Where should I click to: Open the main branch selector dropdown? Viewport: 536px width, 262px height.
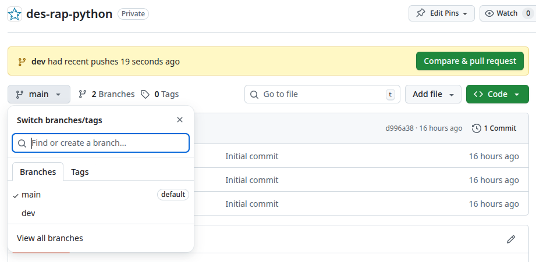[x=39, y=94]
